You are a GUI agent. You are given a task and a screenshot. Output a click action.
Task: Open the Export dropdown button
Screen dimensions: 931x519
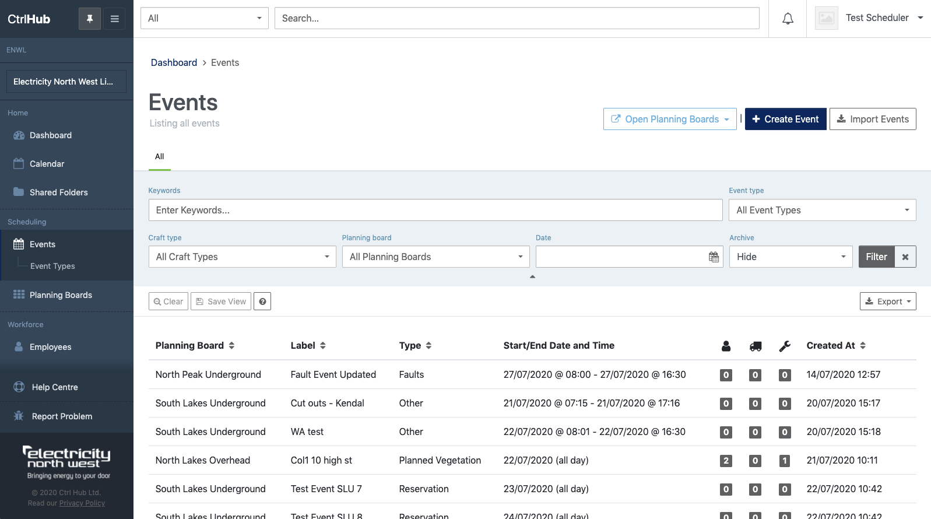click(887, 301)
